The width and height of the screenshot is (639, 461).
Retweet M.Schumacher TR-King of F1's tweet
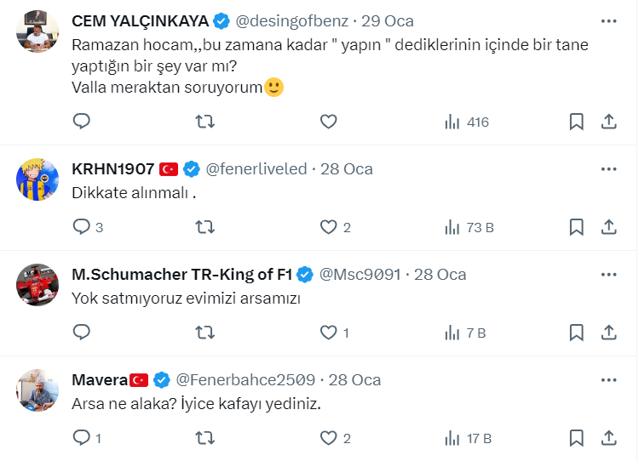pos(205,333)
